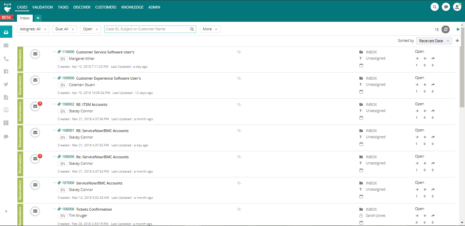Open the Assignee: All filter dropdown
465x226 pixels.
[33, 29]
